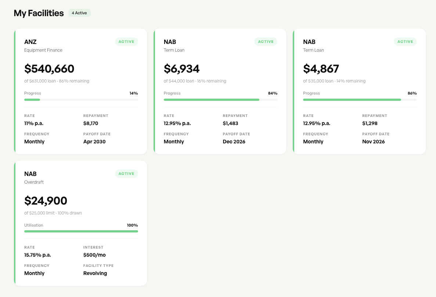Select the $4,867 balance amount
The height and width of the screenshot is (297, 436).
click(x=321, y=69)
